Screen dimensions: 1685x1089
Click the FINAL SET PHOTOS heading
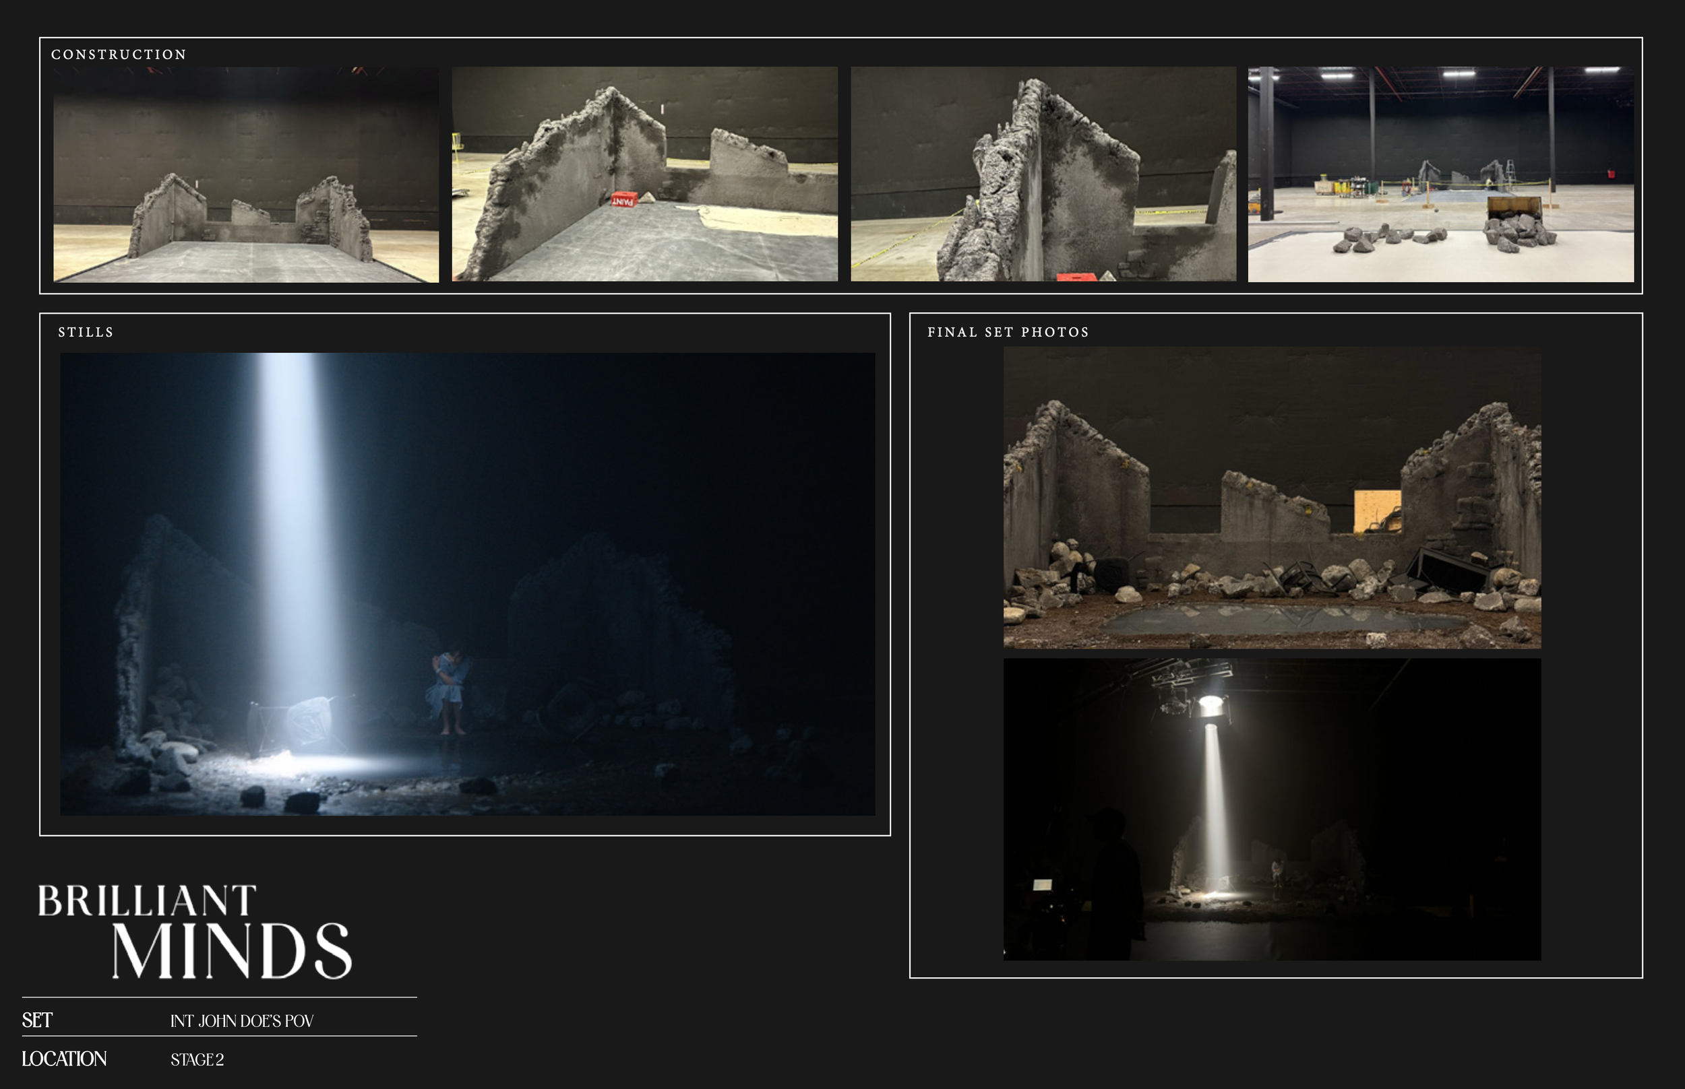click(1008, 331)
